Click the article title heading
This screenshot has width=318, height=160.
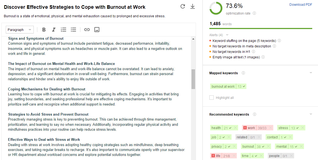point(75,7)
